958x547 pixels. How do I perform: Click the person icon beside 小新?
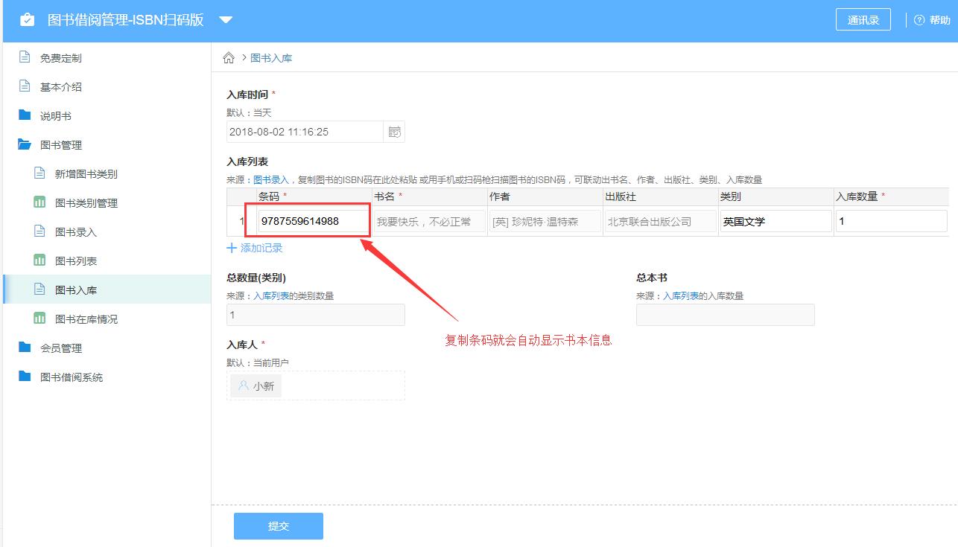tap(244, 386)
